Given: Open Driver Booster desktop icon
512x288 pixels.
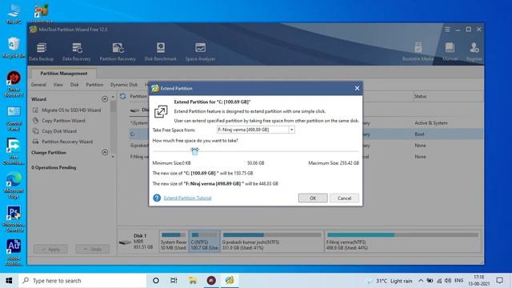Looking at the screenshot, I should 14,84.
